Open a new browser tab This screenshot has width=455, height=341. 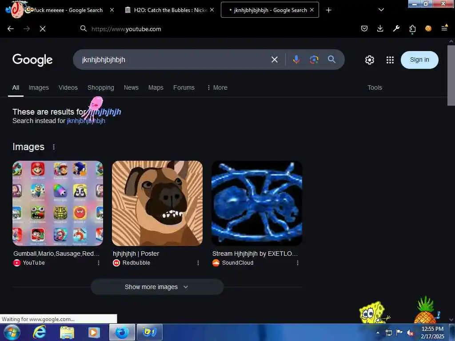pos(328,10)
